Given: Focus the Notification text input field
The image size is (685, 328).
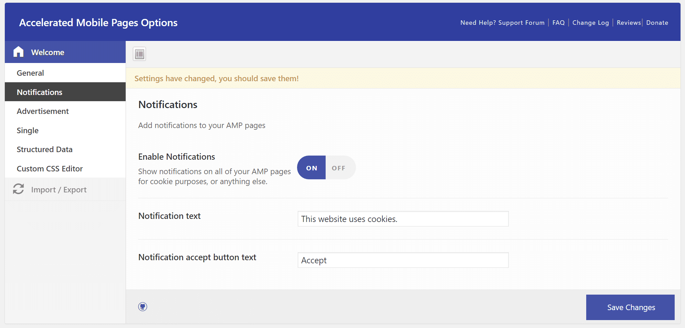Looking at the screenshot, I should point(403,219).
